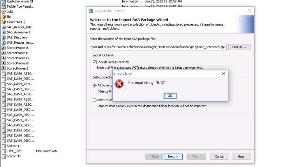The image size is (291, 167).
Task: Click the SAS_Discovery report icon
Action: click(3, 38)
